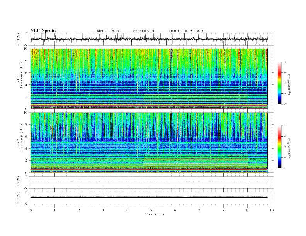The image size is (306, 236).
Task: Click the "ch.4(V)" axis label
Action: click(19, 198)
